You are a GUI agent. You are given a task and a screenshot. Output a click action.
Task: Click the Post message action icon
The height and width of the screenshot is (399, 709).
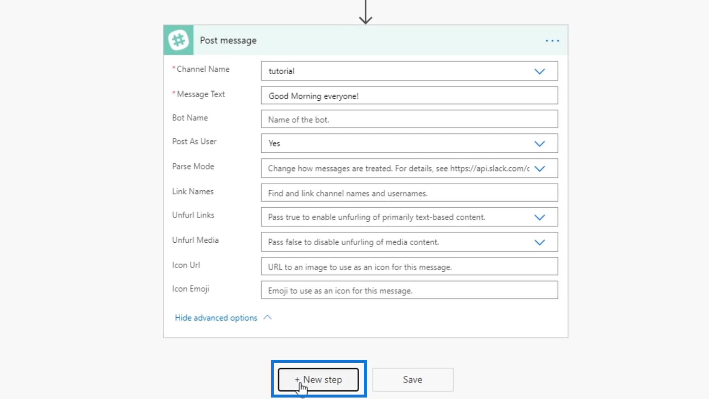click(178, 40)
